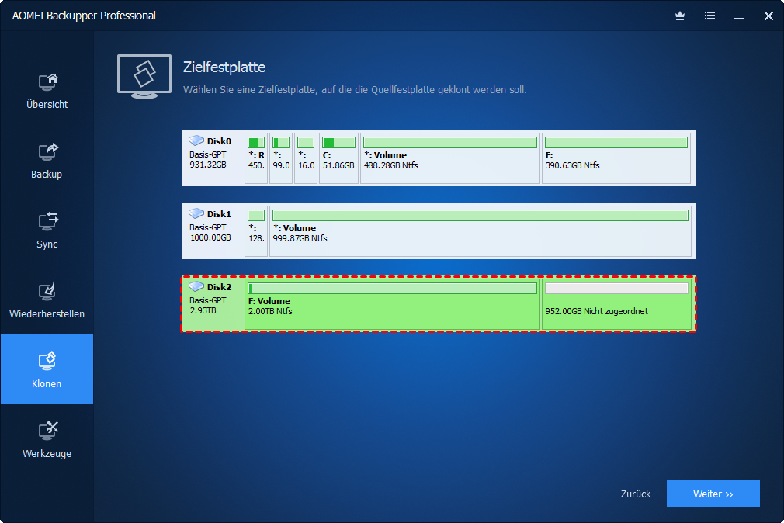Image resolution: width=784 pixels, height=523 pixels.
Task: Select Disk0 E: 390.63GB Ntfs partition
Action: (x=616, y=158)
